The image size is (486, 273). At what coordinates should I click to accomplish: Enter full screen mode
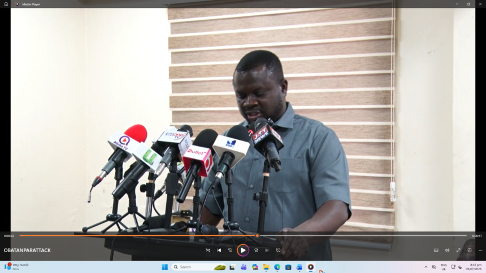458,250
